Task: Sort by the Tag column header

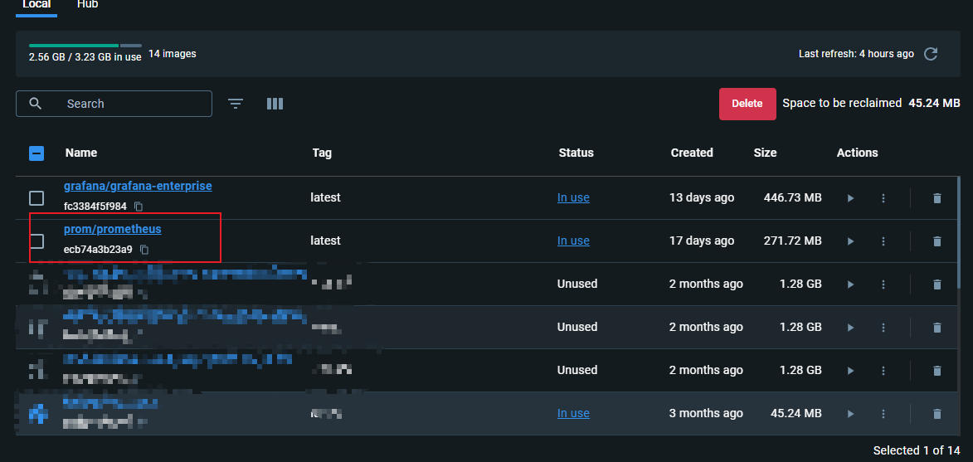Action: point(322,153)
